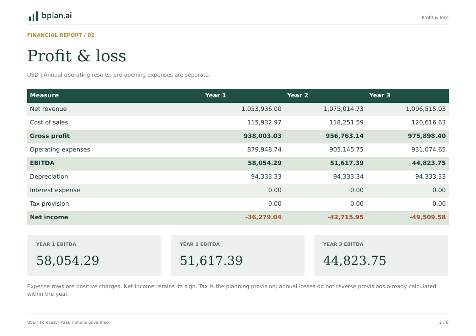Click the Year 1 column header
Image resolution: width=476 pixels, height=336 pixels.
(215, 96)
